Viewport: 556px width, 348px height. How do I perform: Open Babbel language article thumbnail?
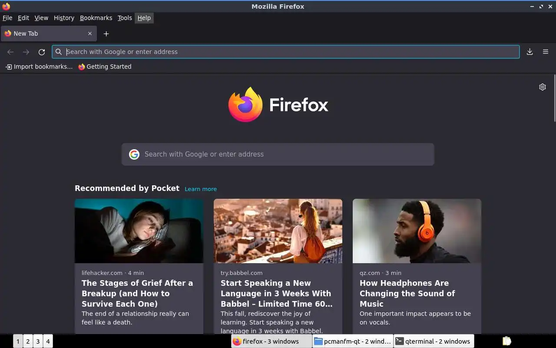[278, 231]
